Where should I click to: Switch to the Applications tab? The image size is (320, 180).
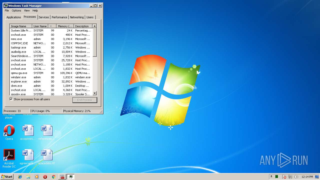tap(13, 17)
